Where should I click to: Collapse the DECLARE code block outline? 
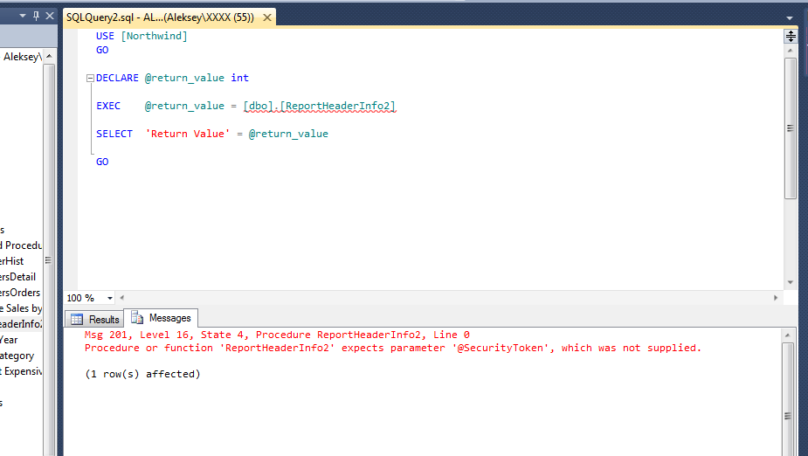click(90, 79)
